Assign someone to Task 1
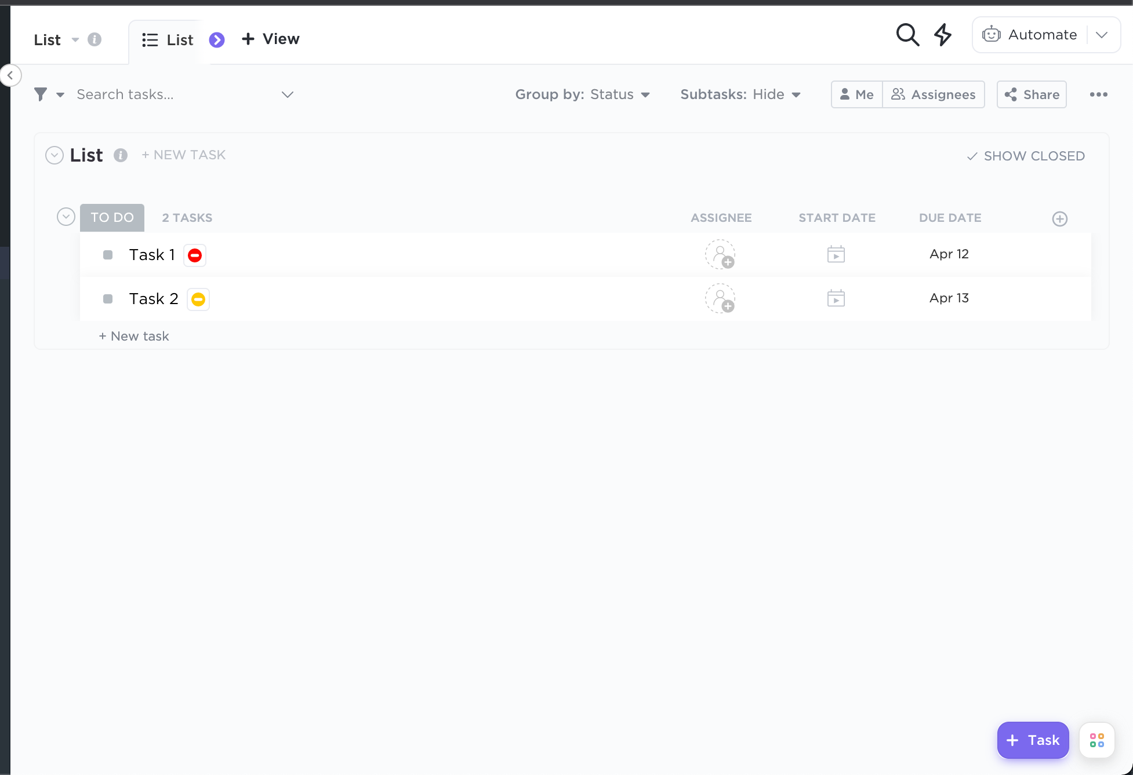This screenshot has height=775, width=1133. coord(720,254)
